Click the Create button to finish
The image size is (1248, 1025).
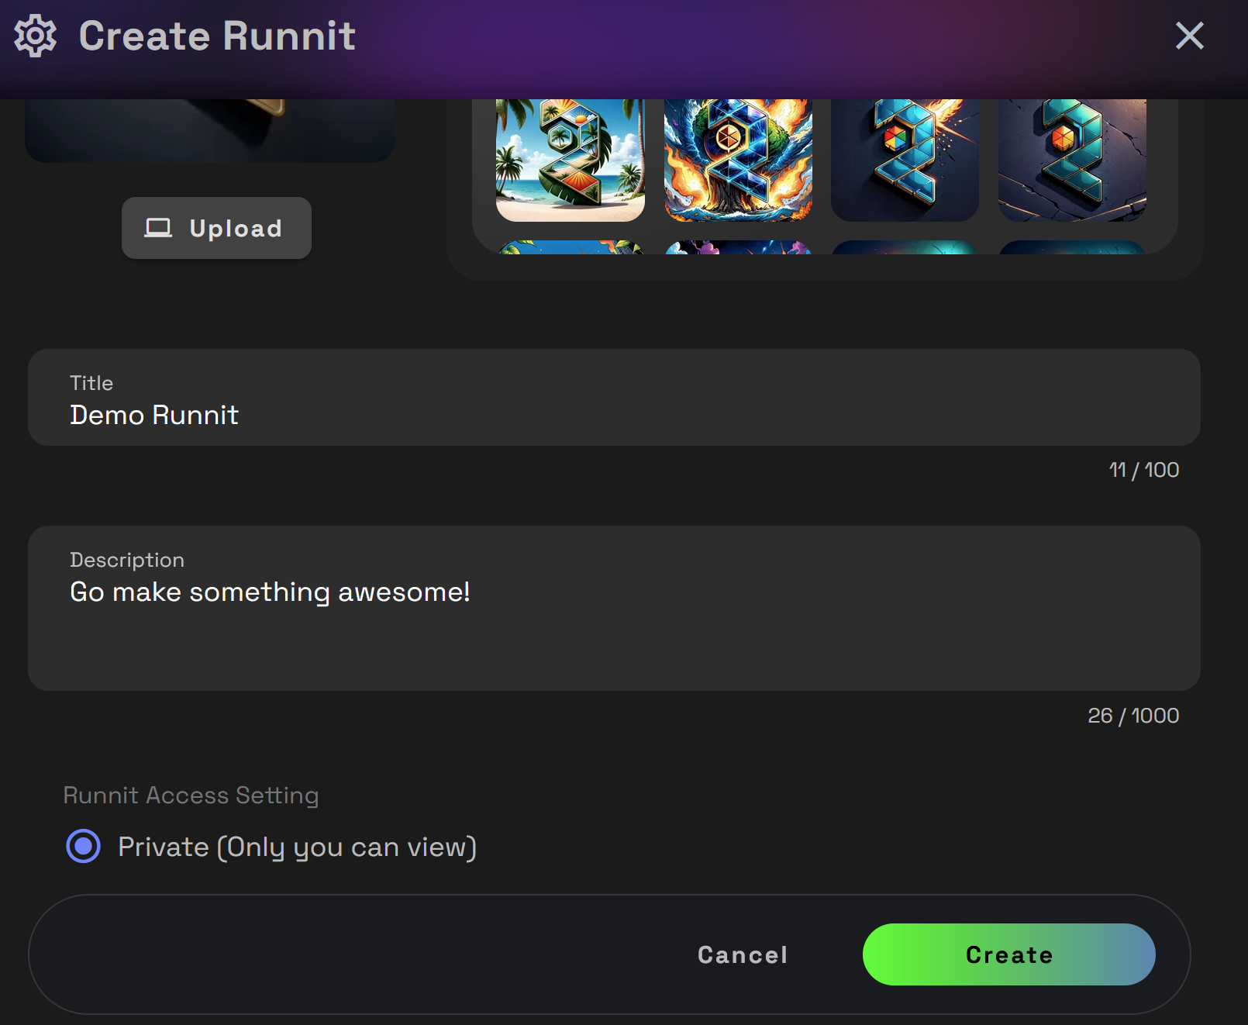pos(1008,954)
